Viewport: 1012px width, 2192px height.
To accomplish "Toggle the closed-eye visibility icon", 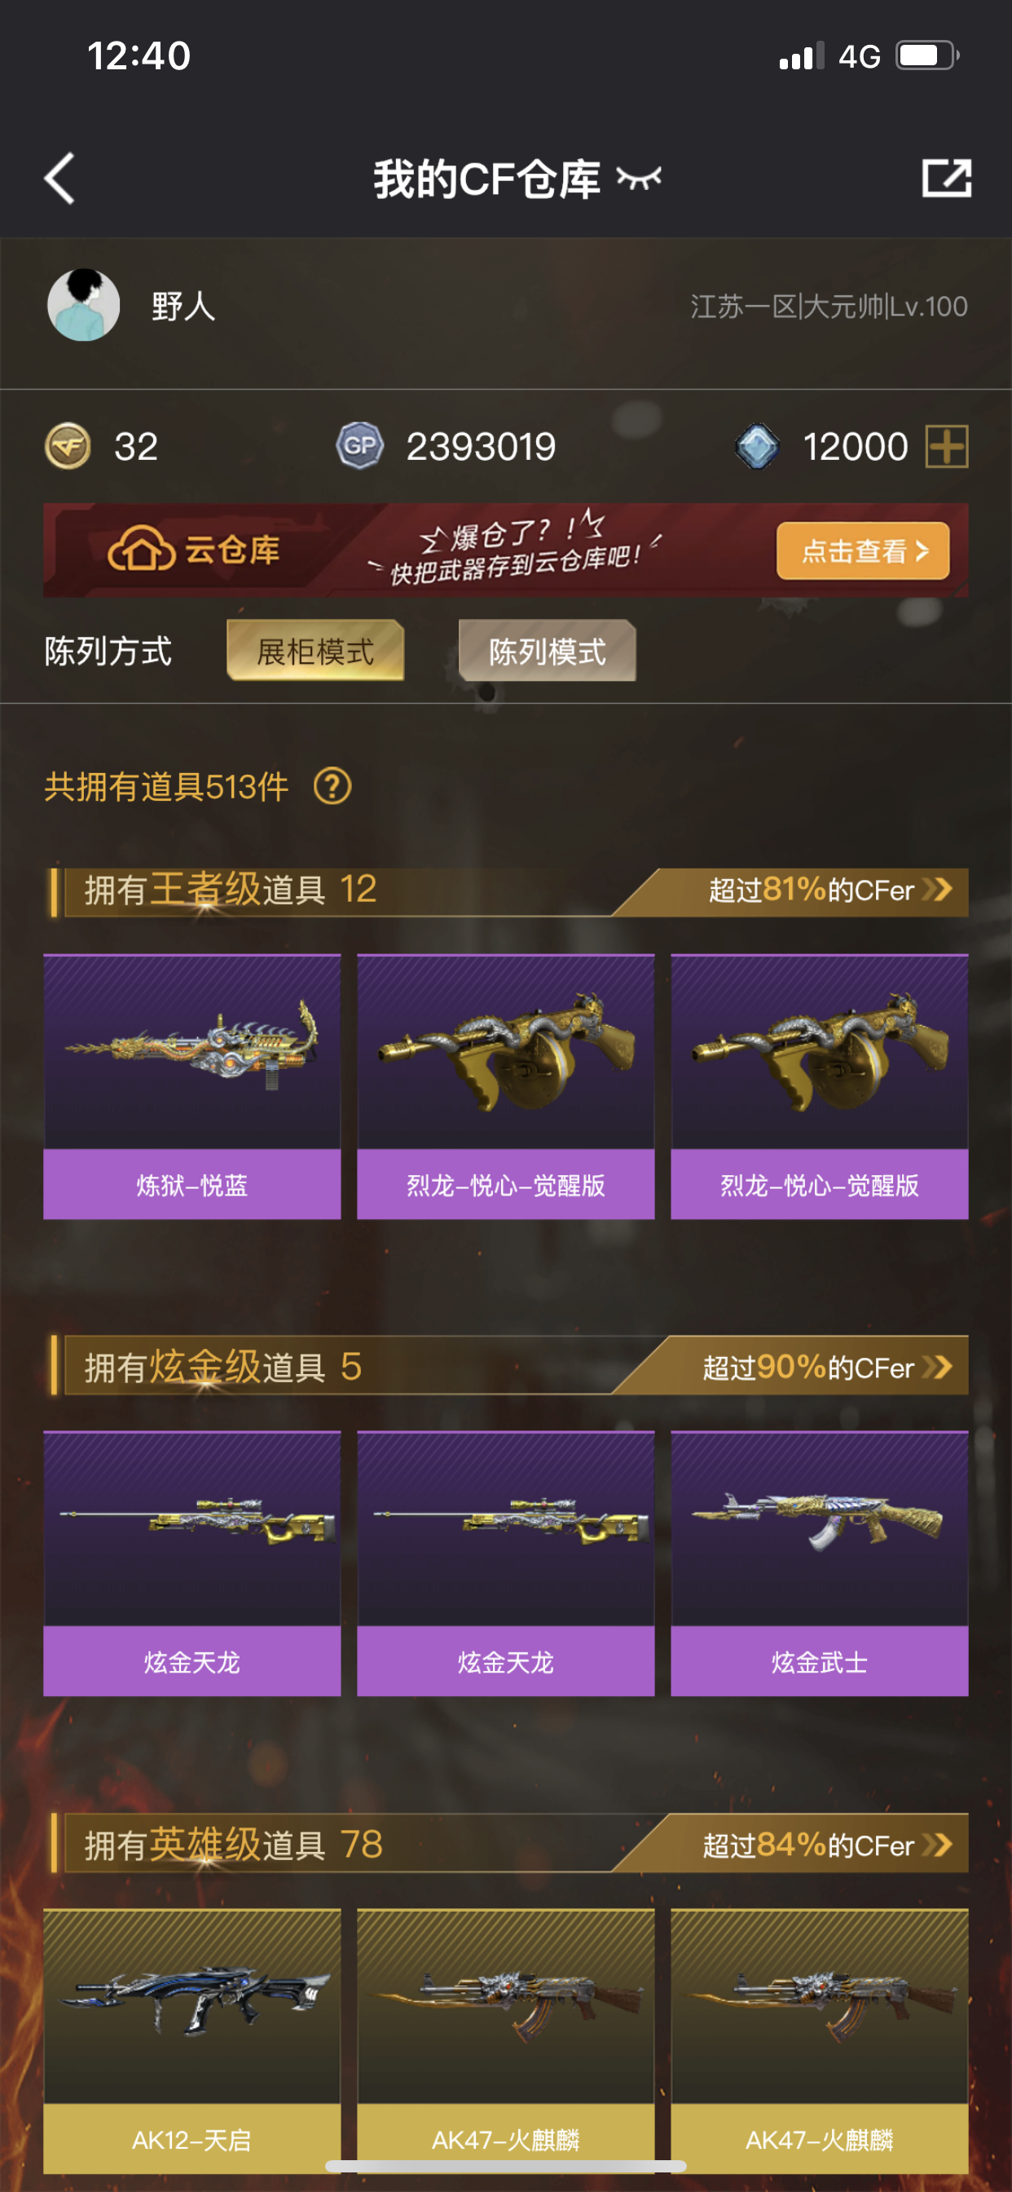I will tap(639, 179).
